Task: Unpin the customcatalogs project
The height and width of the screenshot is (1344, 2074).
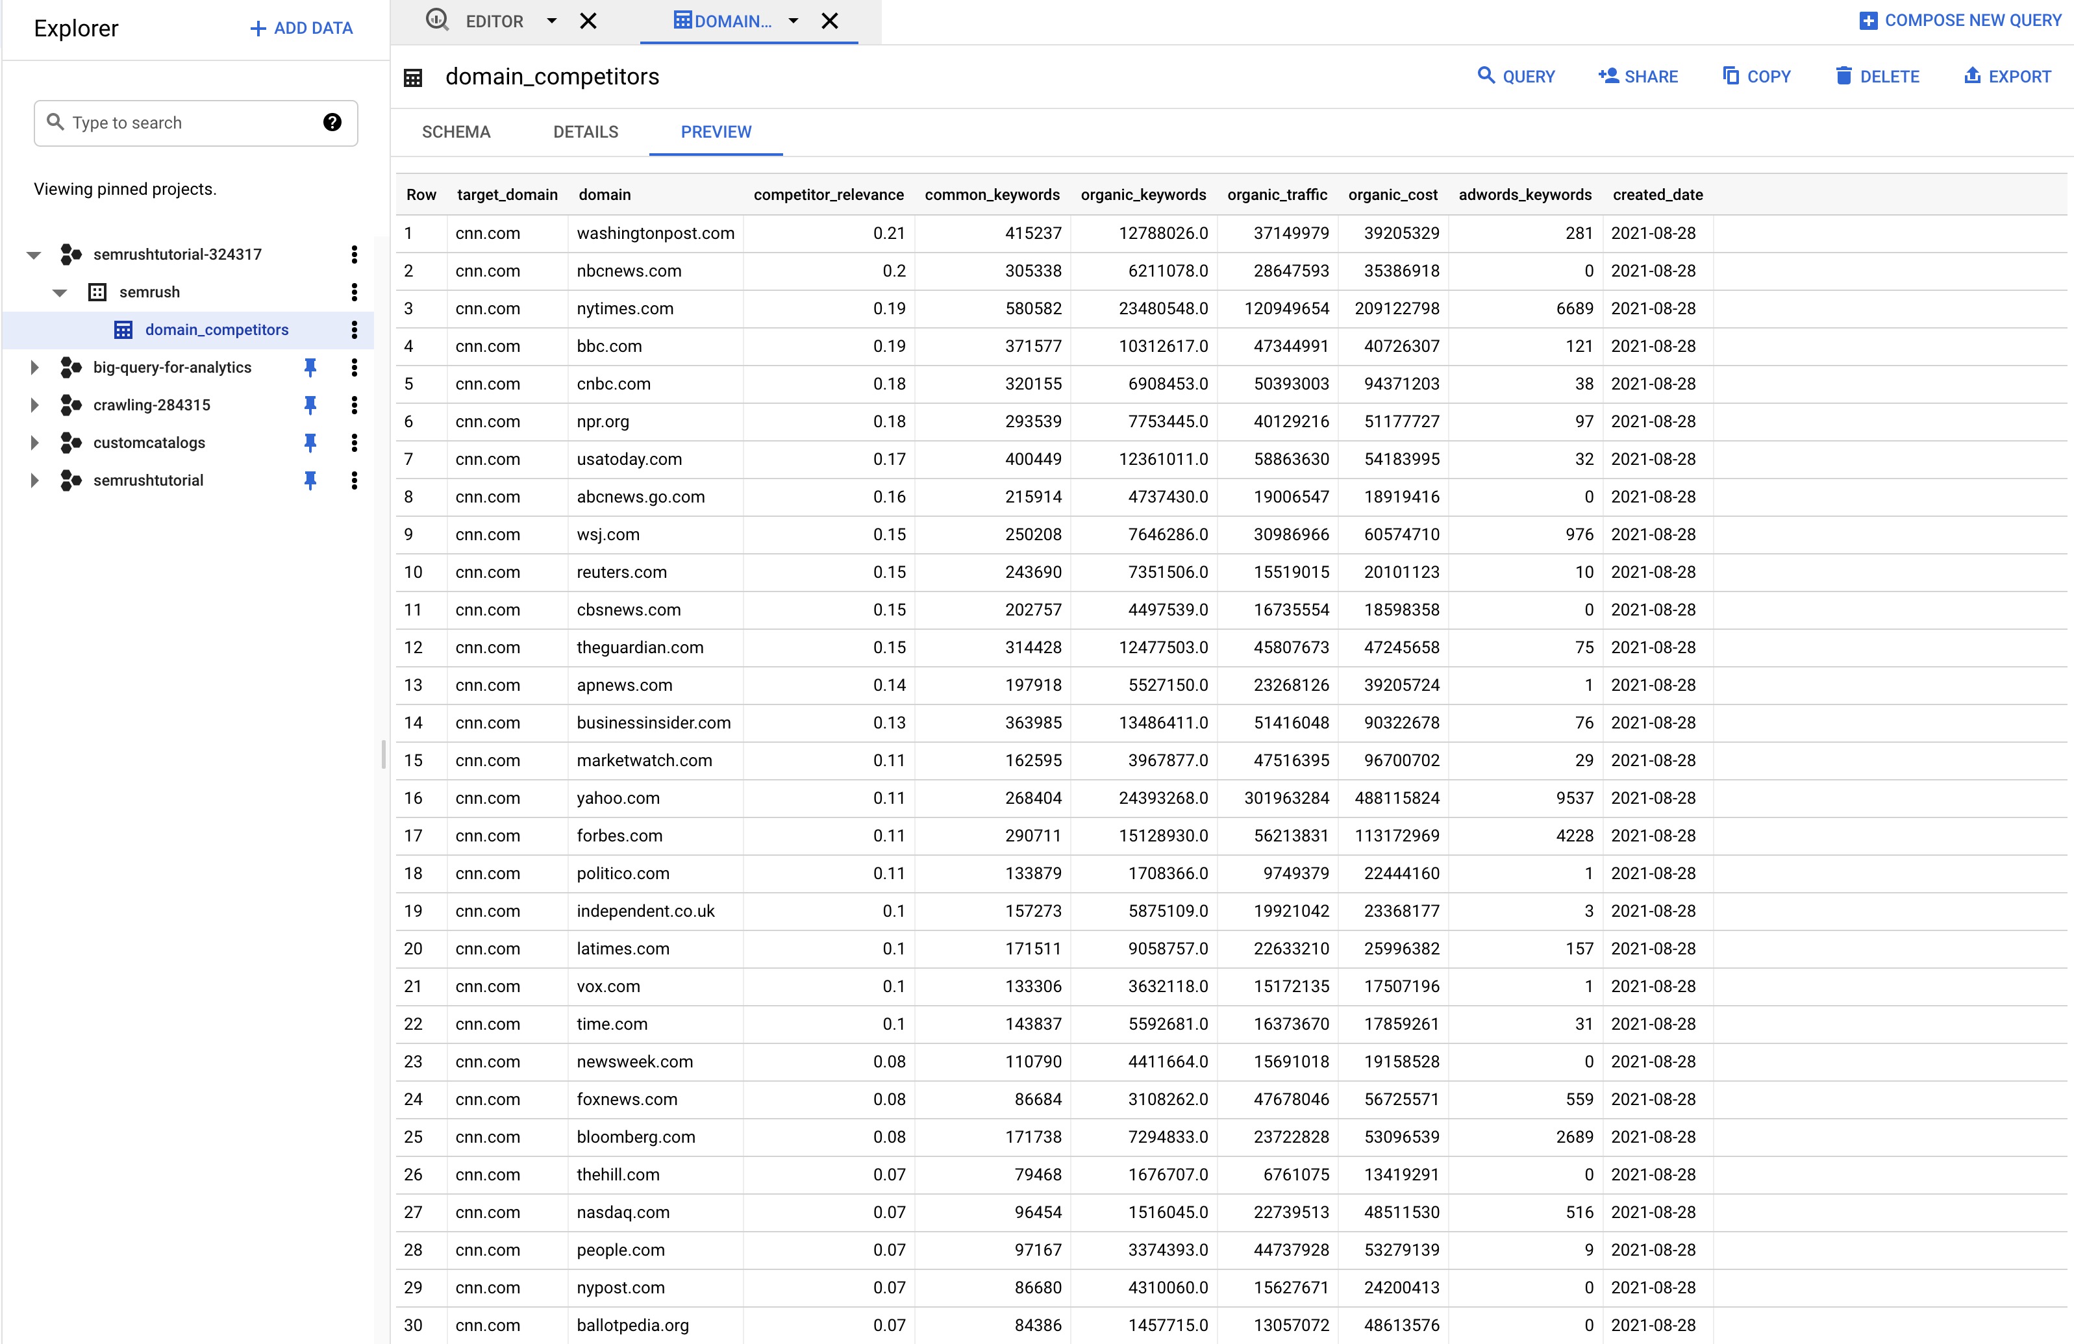Action: [310, 443]
